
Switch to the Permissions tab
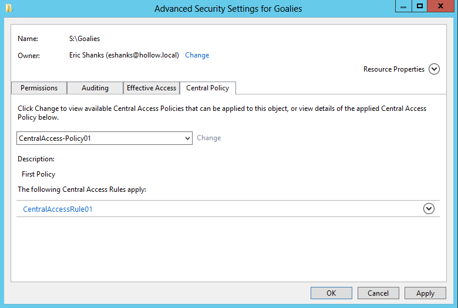coord(39,88)
